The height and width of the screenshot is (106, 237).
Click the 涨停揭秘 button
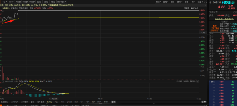tap(215, 31)
